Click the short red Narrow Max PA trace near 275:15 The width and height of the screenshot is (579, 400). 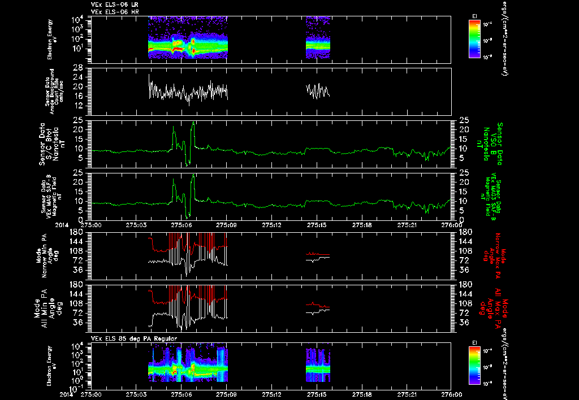[318, 254]
